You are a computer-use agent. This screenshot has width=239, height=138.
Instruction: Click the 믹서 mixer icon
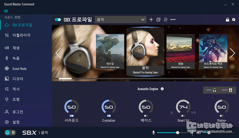(x=7, y=89)
